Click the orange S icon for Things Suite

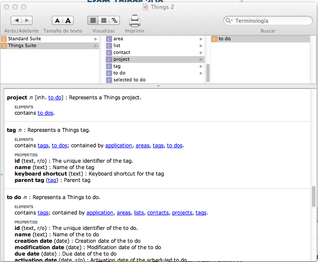(4, 46)
